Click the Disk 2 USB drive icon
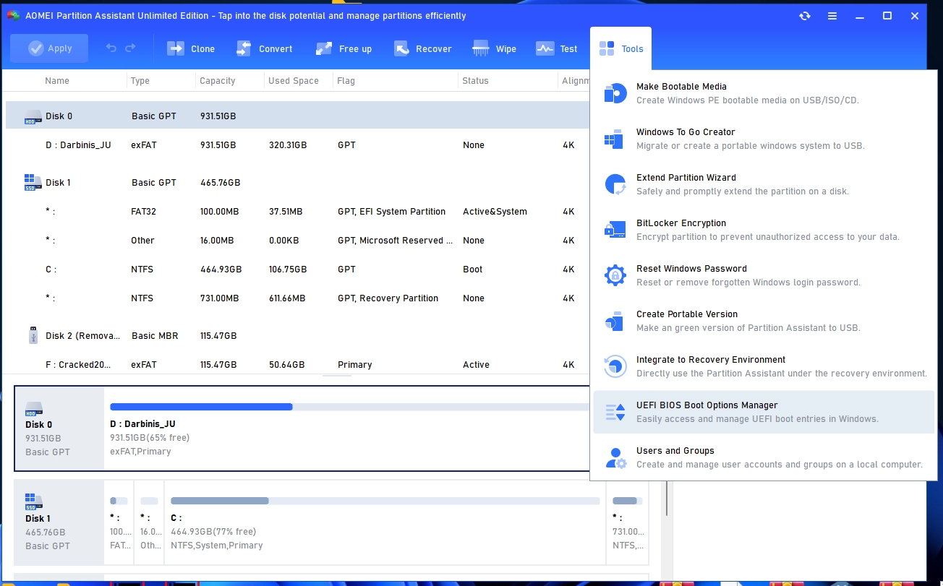Screen dimensions: 943x586 [x=33, y=335]
